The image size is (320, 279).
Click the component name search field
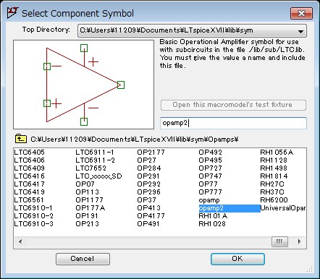233,123
